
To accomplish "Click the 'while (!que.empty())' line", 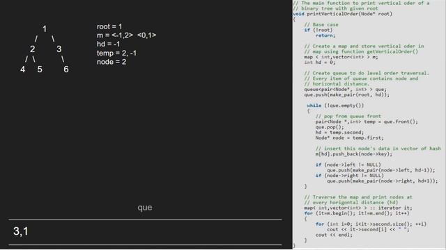I will [x=335, y=106].
